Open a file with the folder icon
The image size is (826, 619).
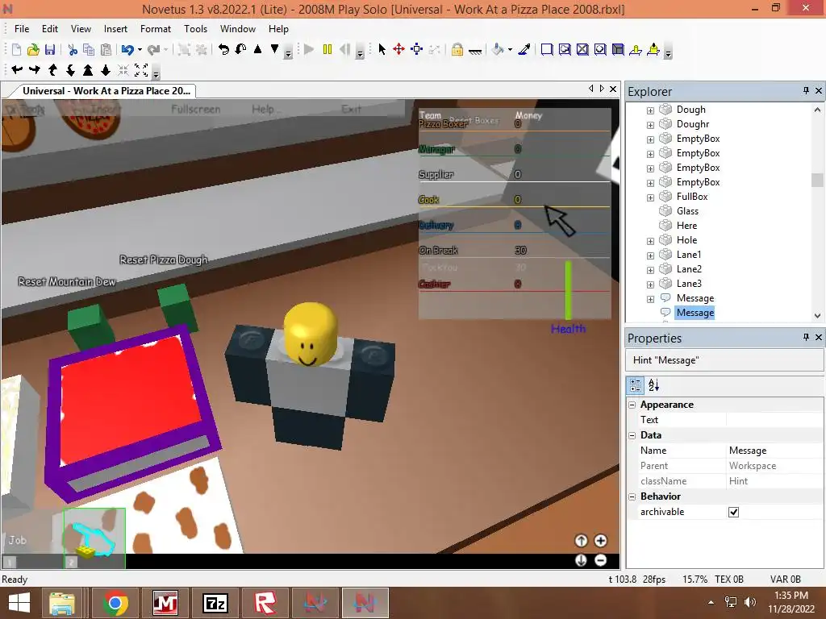click(x=33, y=49)
